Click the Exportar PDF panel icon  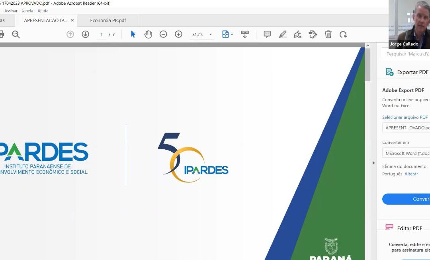coord(389,72)
